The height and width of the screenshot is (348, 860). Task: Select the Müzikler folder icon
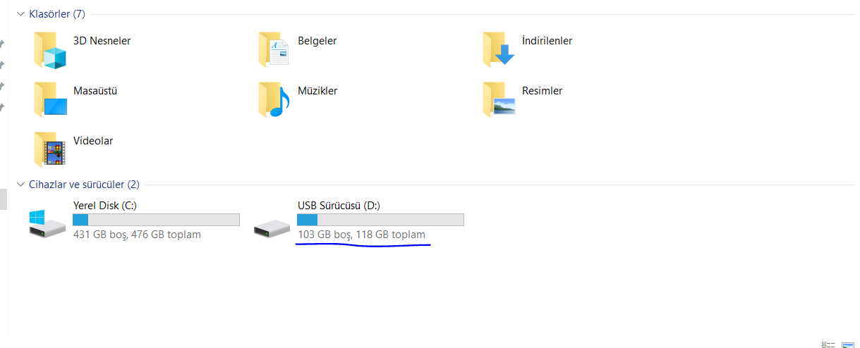tap(274, 99)
